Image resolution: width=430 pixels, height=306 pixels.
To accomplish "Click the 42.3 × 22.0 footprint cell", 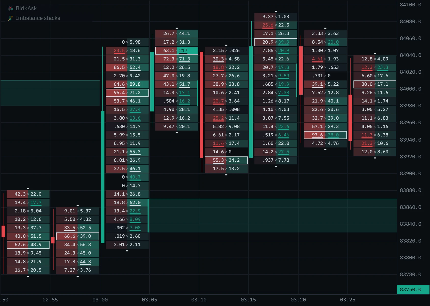I will click(x=28, y=194).
